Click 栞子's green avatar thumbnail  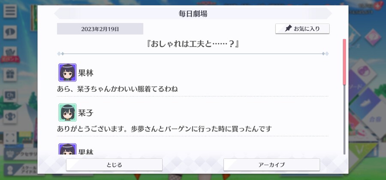click(x=67, y=112)
